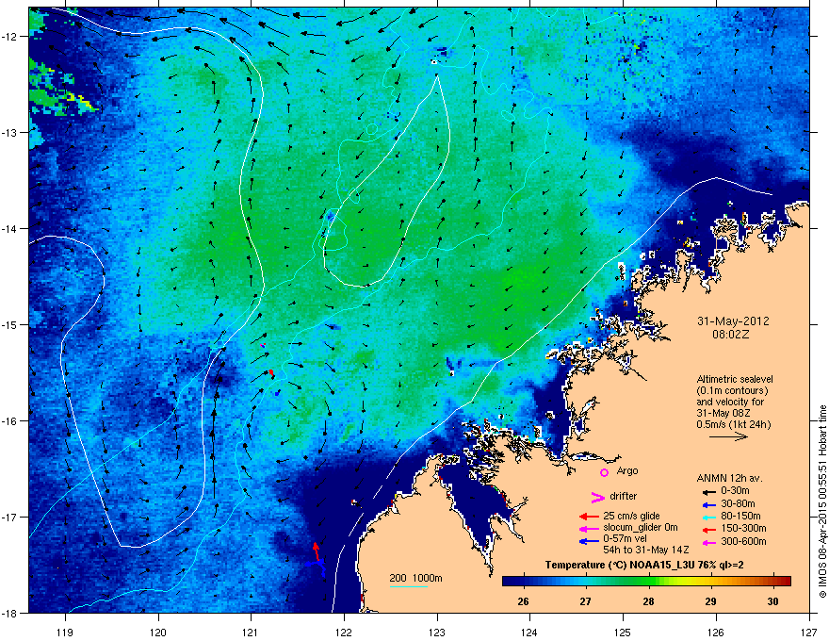Click latitude axis label -17

point(9,517)
